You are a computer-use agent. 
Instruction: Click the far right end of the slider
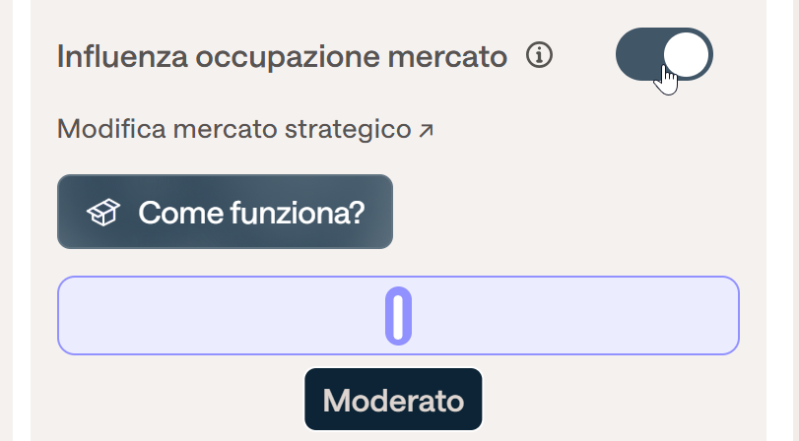click(x=731, y=316)
